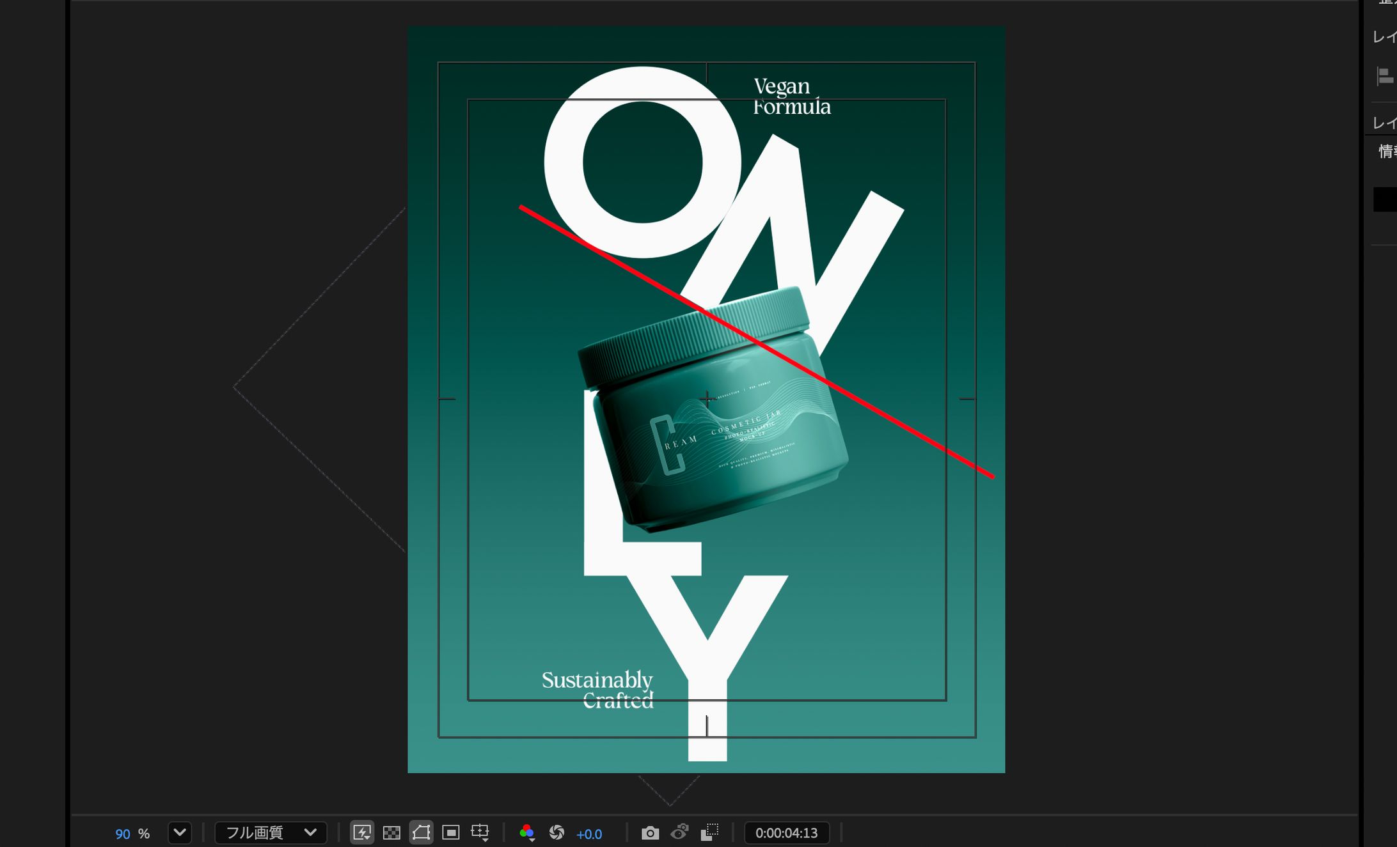Open the RGB channel display menu
The image size is (1397, 847).
tap(527, 833)
